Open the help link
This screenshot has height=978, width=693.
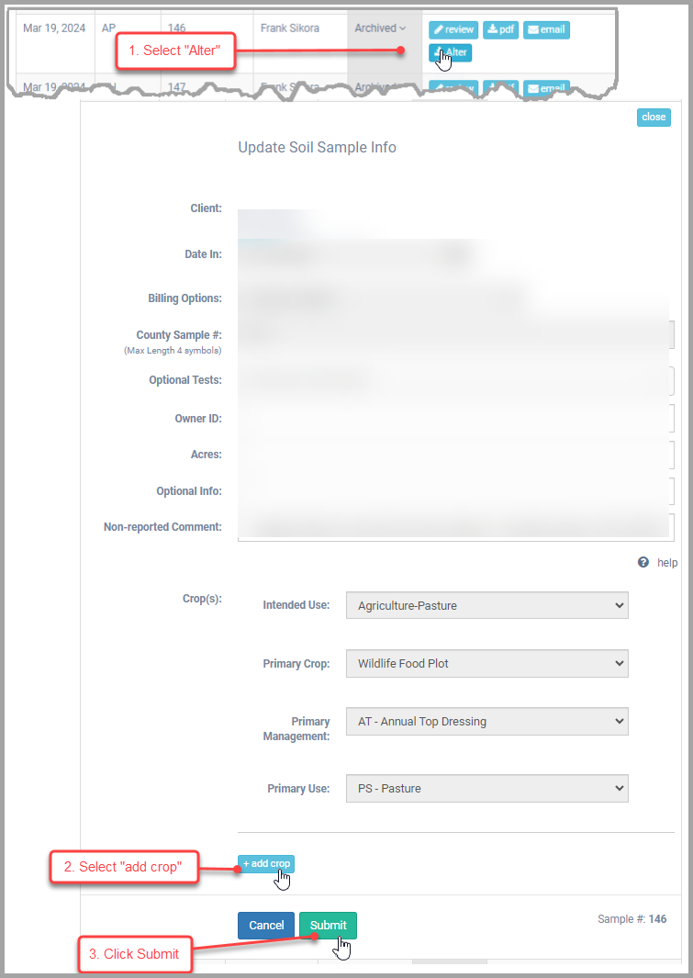[x=666, y=563]
